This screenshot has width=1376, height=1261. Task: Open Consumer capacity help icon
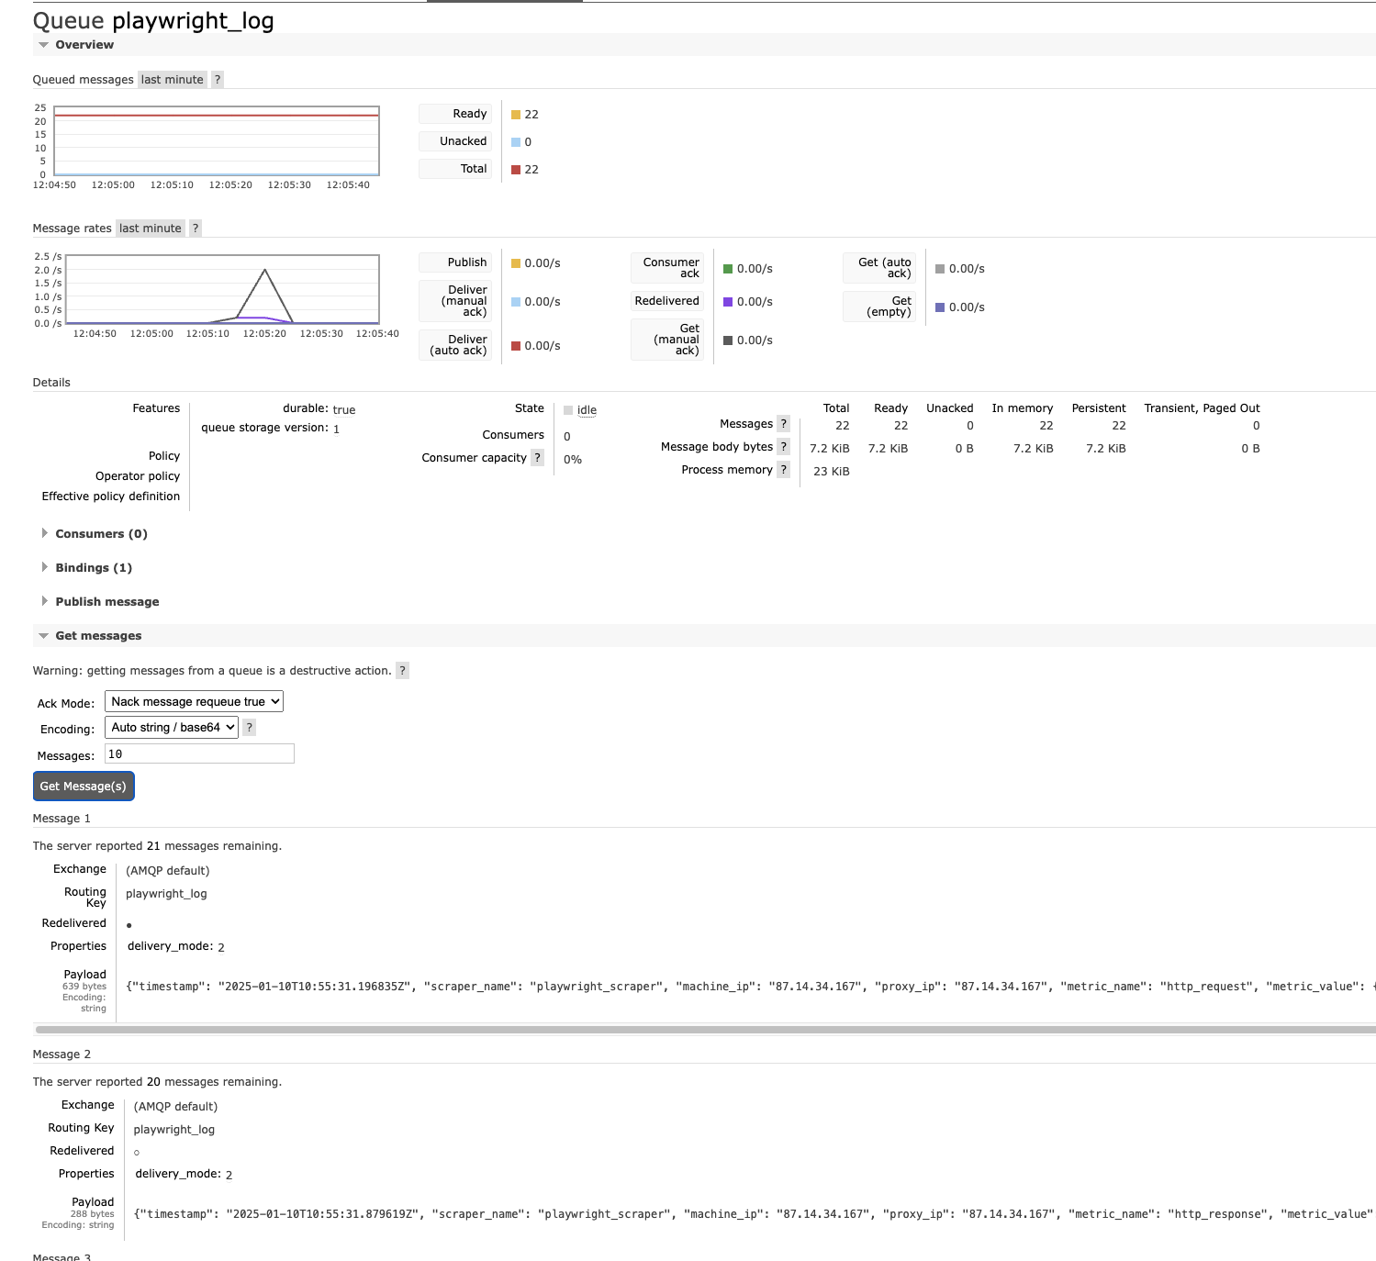(x=538, y=458)
